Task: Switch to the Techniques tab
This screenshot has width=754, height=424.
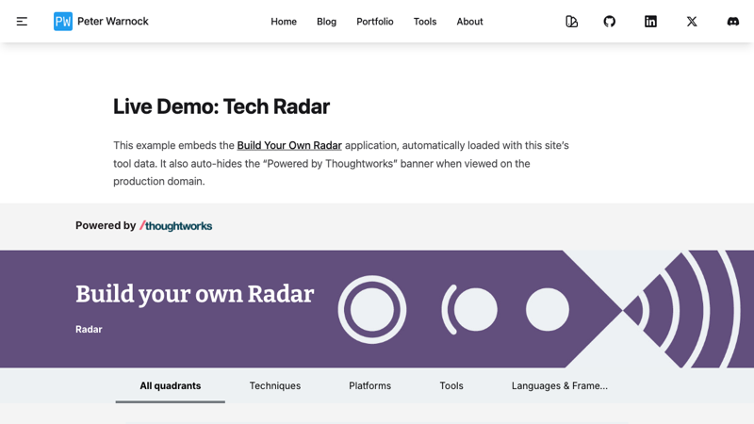Action: click(x=275, y=385)
